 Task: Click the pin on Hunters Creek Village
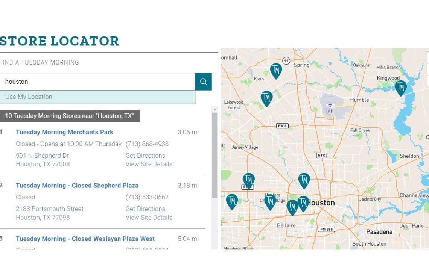click(x=270, y=202)
